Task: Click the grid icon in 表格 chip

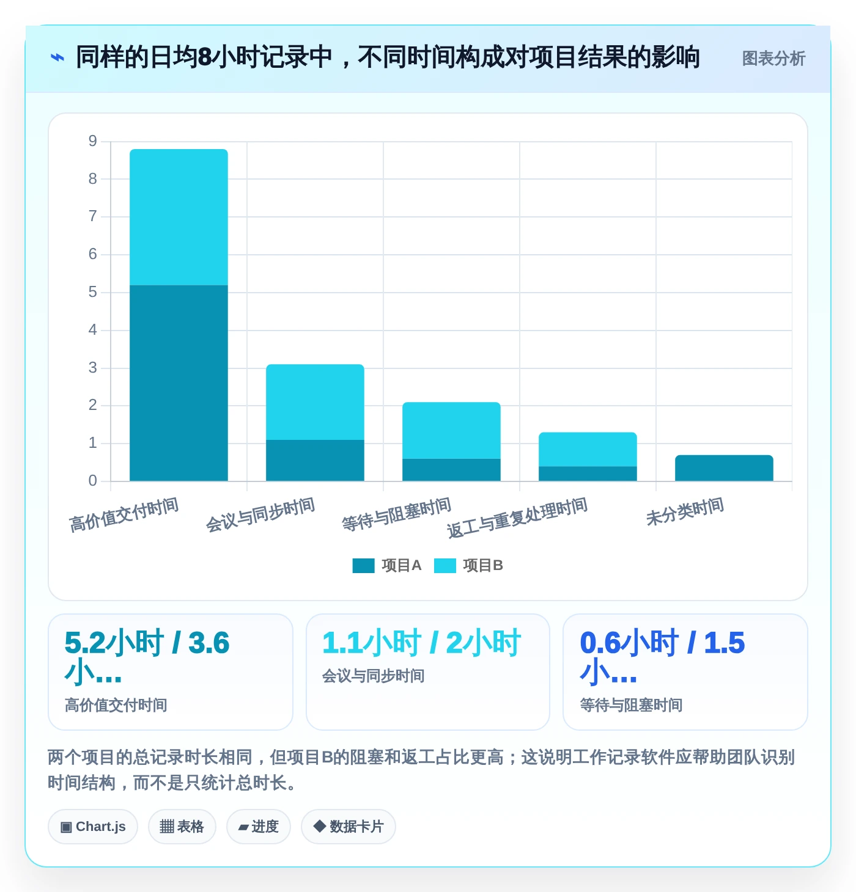Action: click(167, 827)
